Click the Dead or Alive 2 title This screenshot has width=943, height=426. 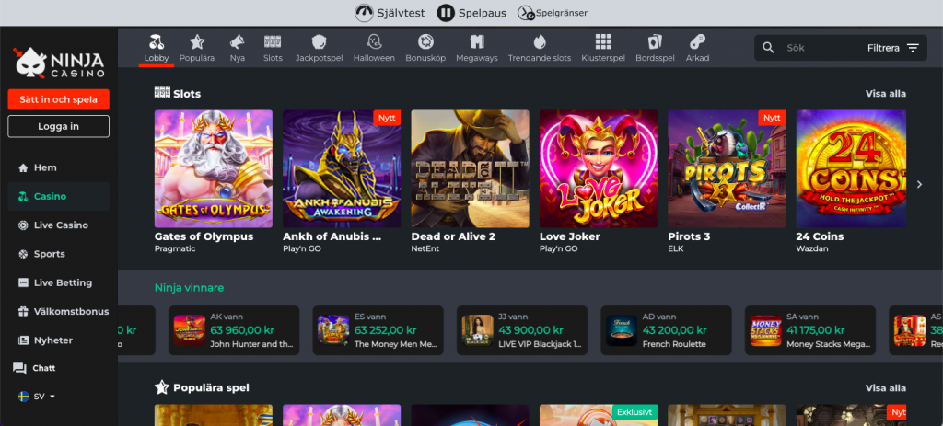[453, 236]
